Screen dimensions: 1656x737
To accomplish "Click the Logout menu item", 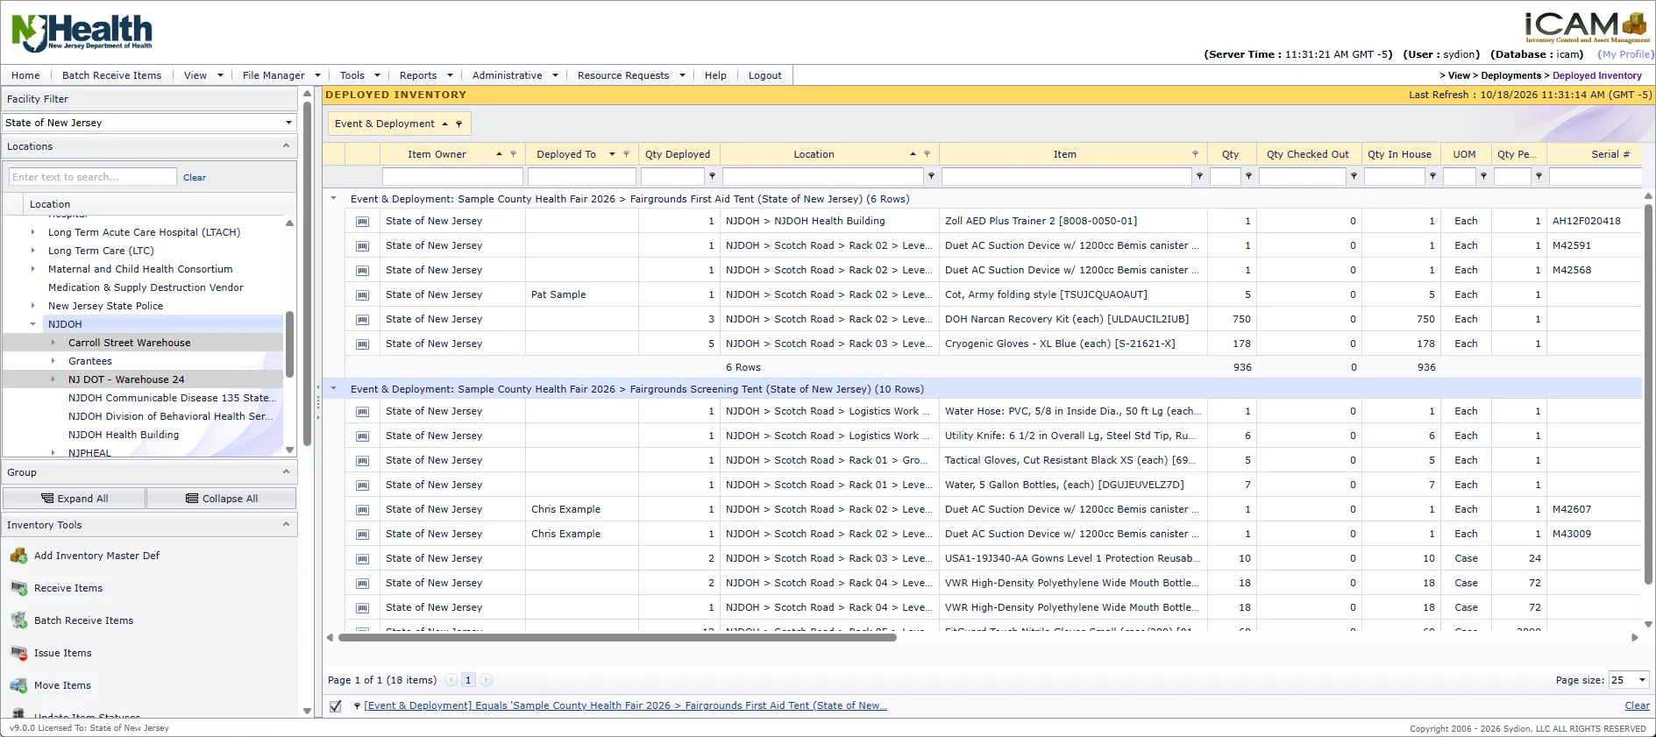I will (764, 75).
